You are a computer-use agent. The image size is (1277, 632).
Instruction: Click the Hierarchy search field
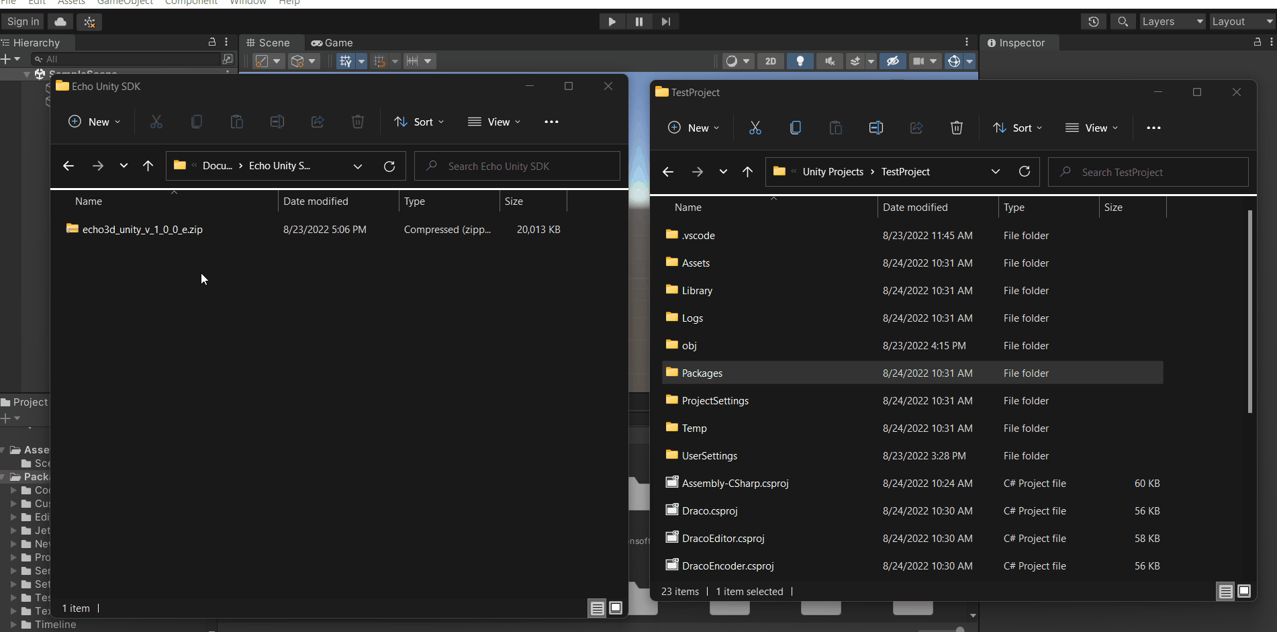(x=128, y=59)
